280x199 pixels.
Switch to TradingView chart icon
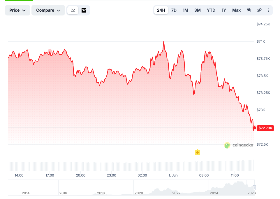coord(84,10)
